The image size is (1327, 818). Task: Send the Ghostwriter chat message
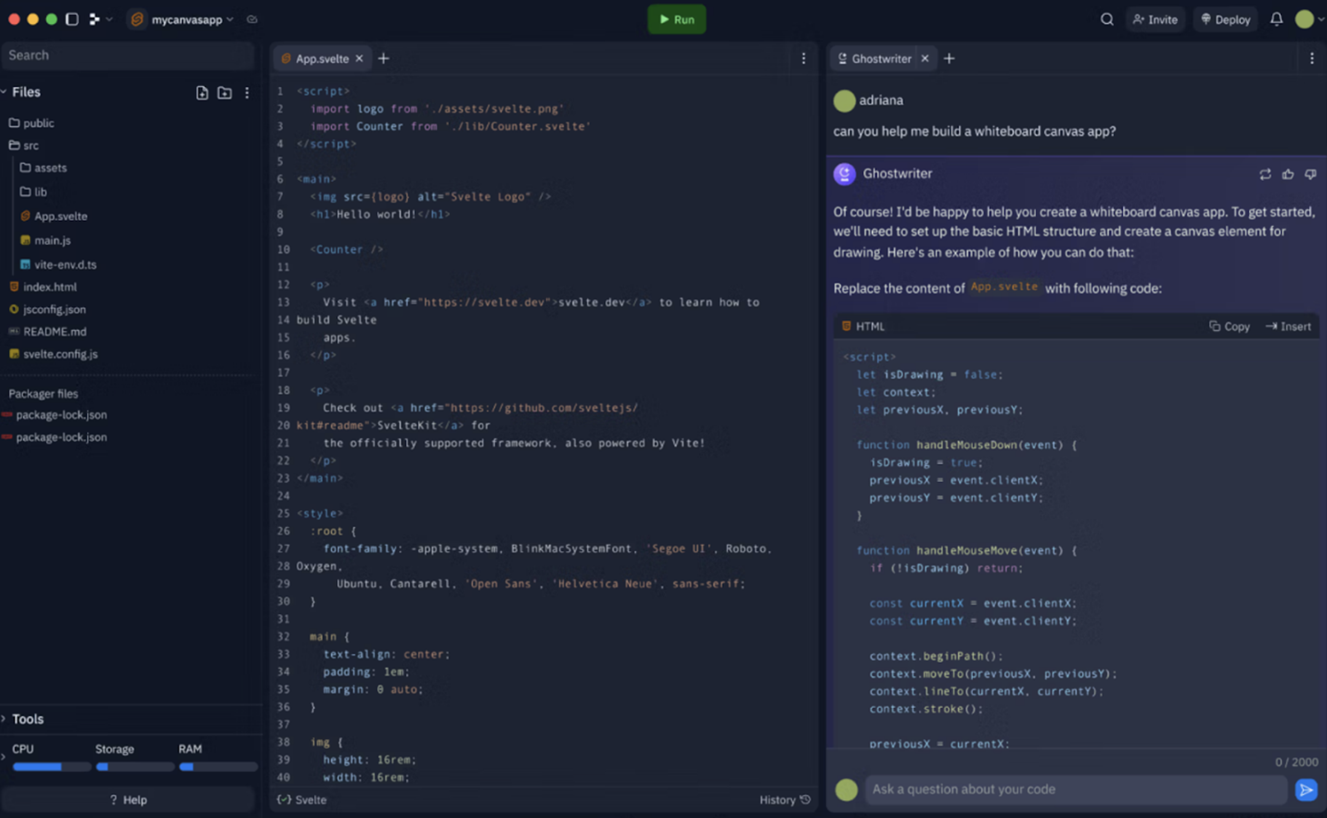[x=1306, y=789]
